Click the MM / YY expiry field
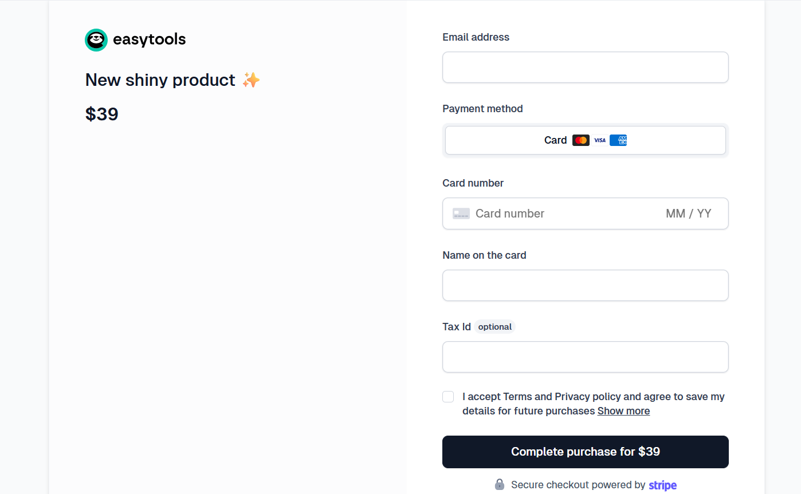Screen dimensions: 801x494 [x=689, y=214]
